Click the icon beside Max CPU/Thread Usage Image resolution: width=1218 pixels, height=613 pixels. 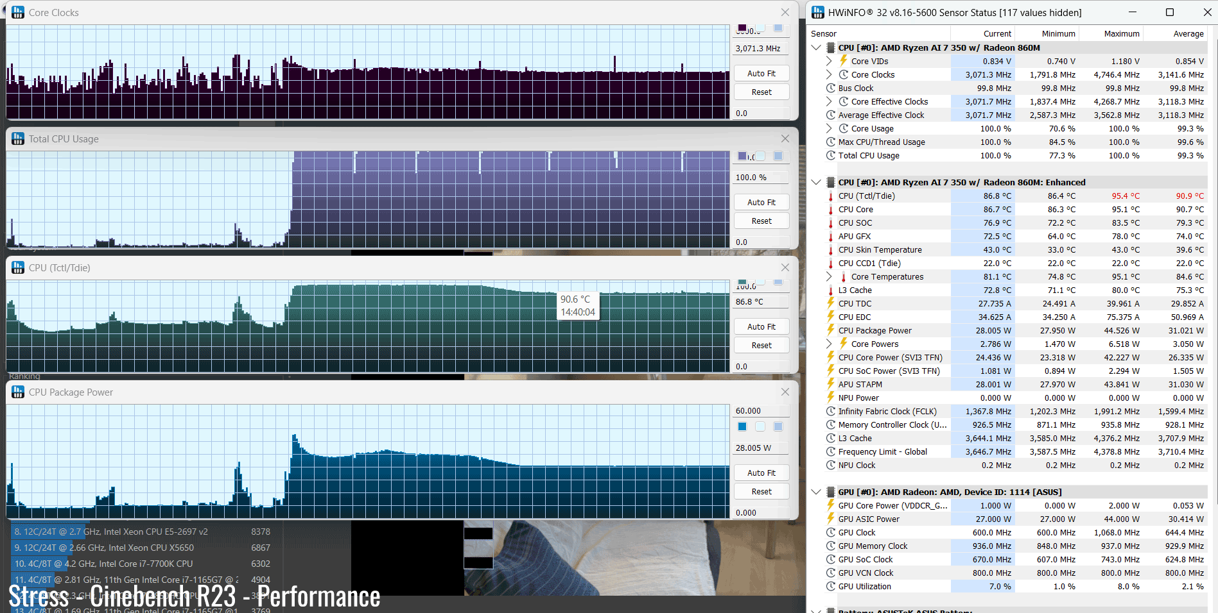830,142
